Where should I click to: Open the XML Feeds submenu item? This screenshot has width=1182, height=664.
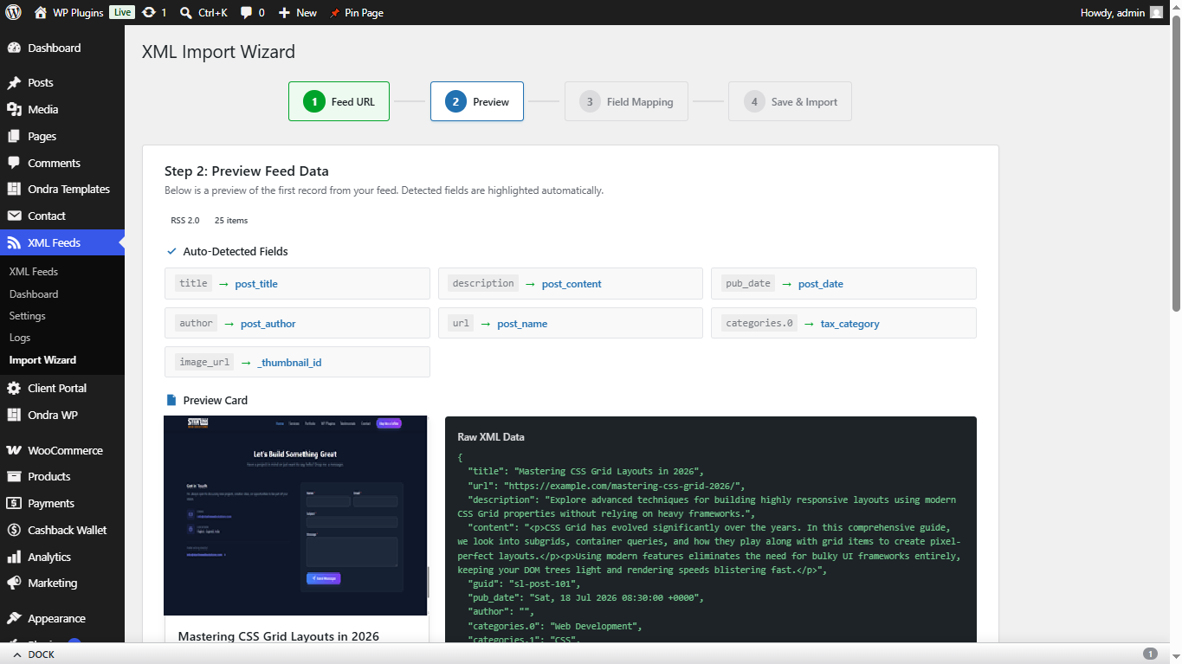point(34,272)
